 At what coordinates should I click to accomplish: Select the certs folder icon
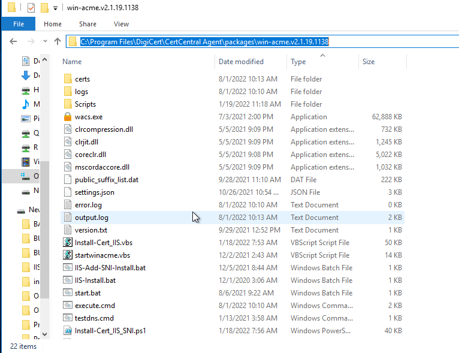pos(68,79)
